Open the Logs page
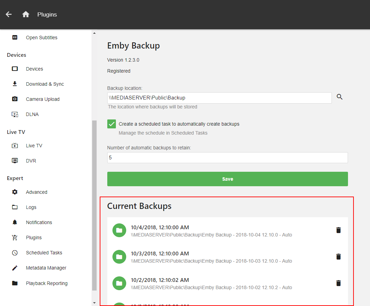The height and width of the screenshot is (306, 370). [x=31, y=207]
